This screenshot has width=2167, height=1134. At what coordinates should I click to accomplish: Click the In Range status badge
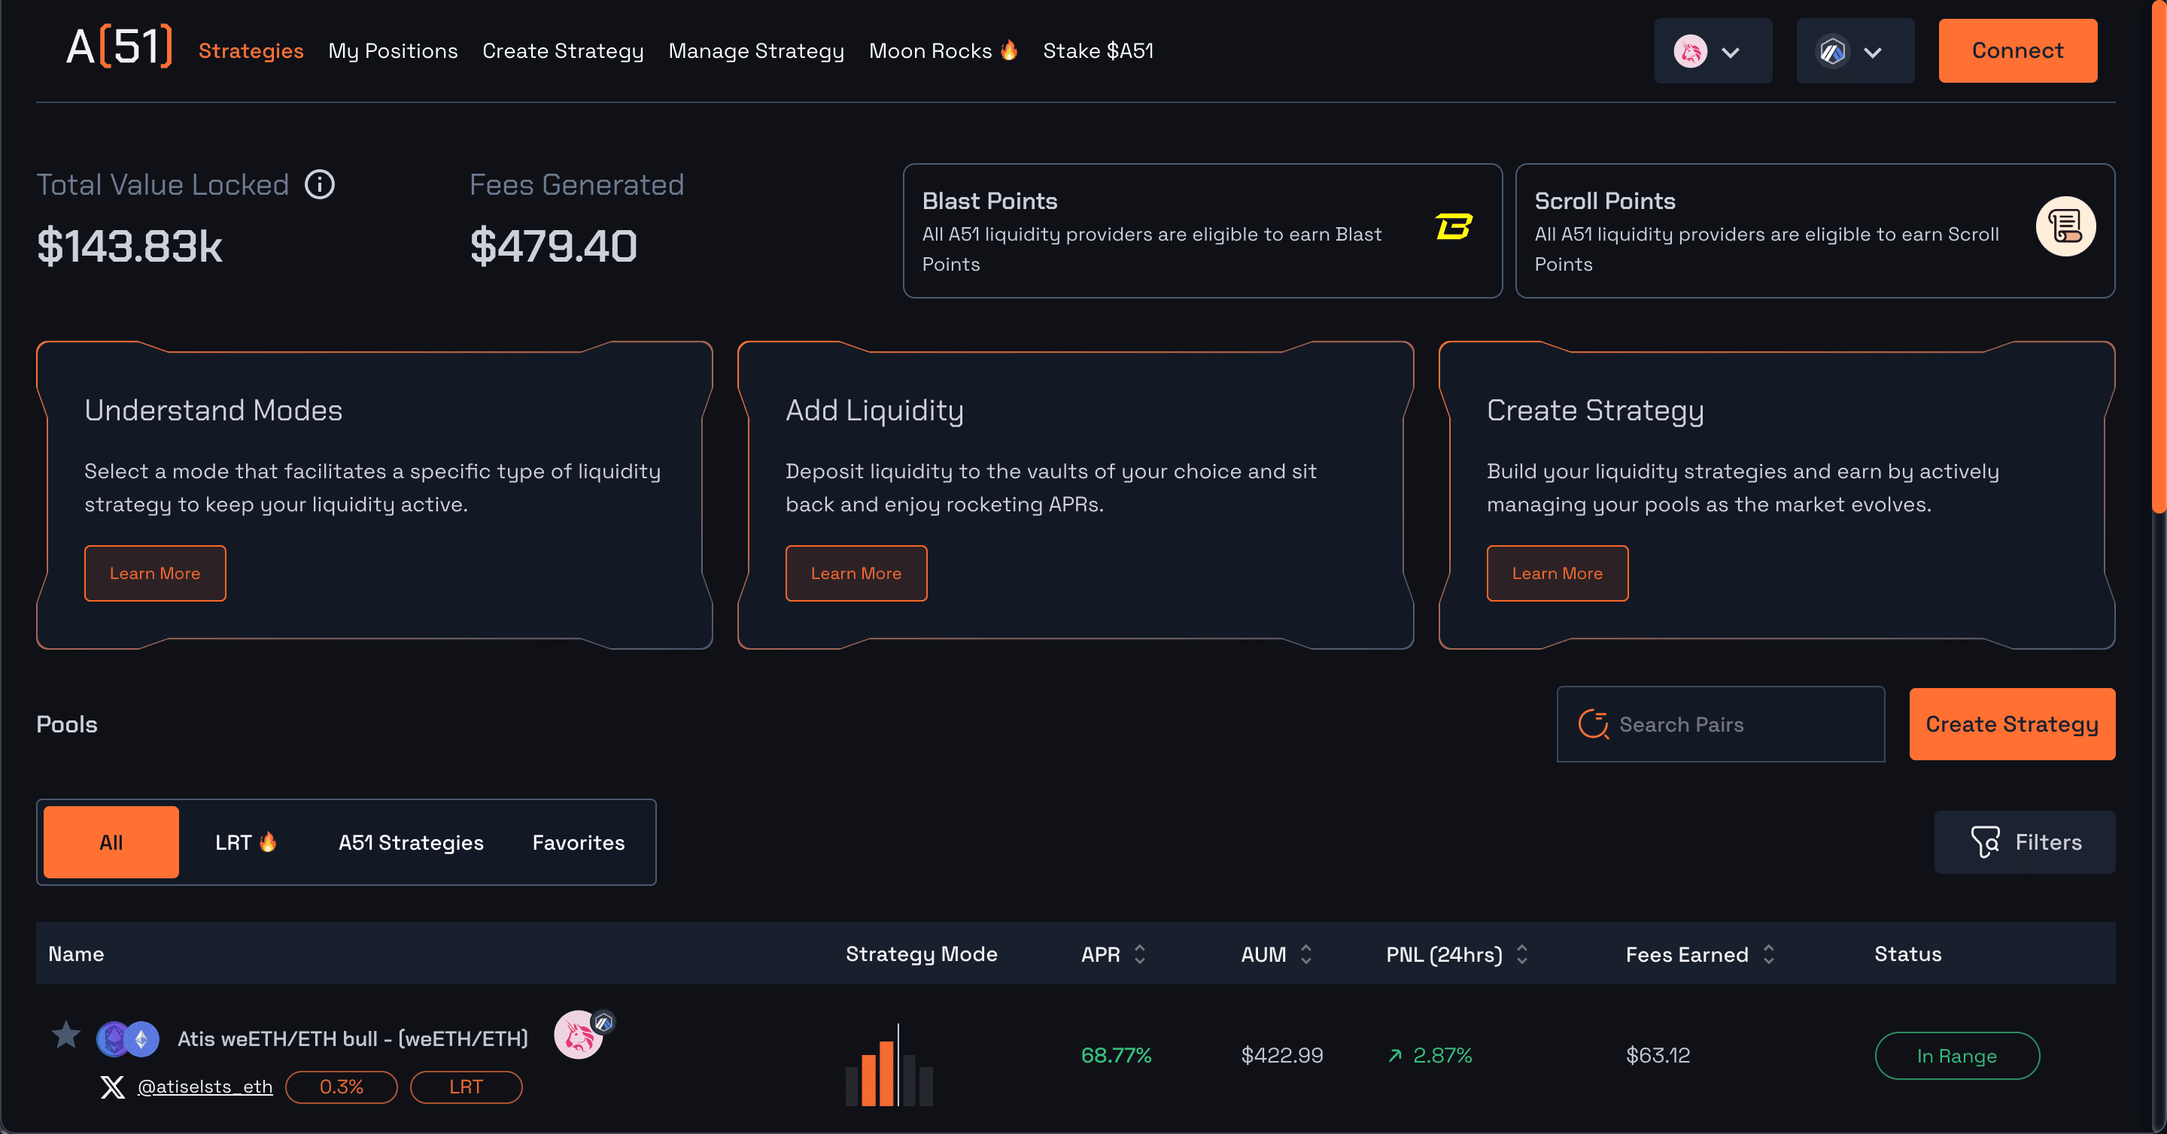(x=1956, y=1055)
